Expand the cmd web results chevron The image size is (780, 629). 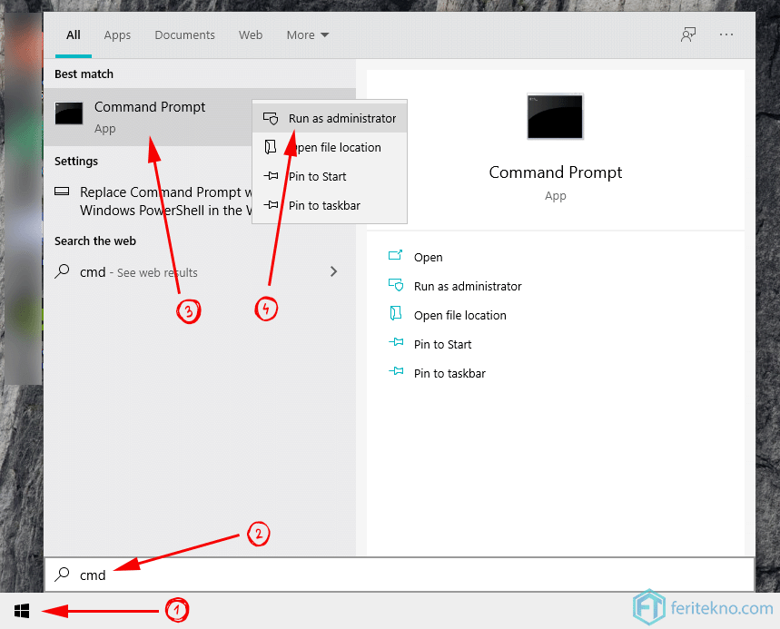click(333, 271)
